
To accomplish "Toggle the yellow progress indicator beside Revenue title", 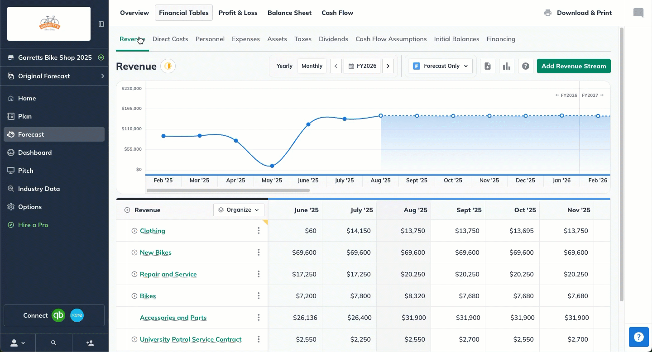I will coord(168,66).
